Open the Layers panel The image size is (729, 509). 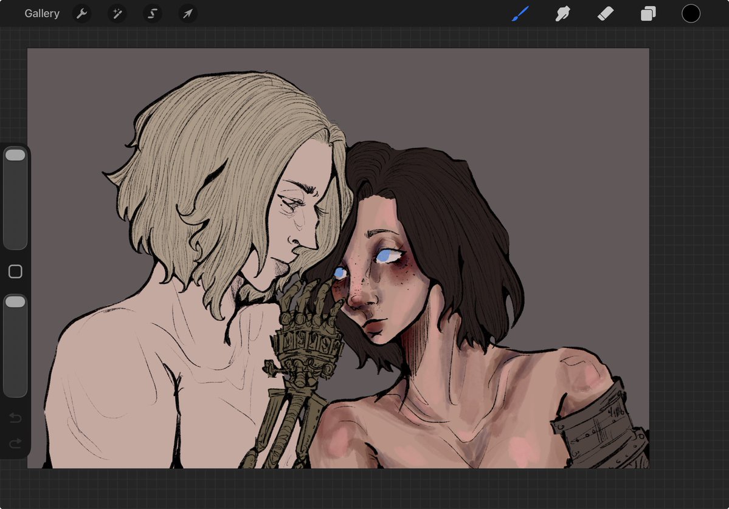(x=648, y=13)
